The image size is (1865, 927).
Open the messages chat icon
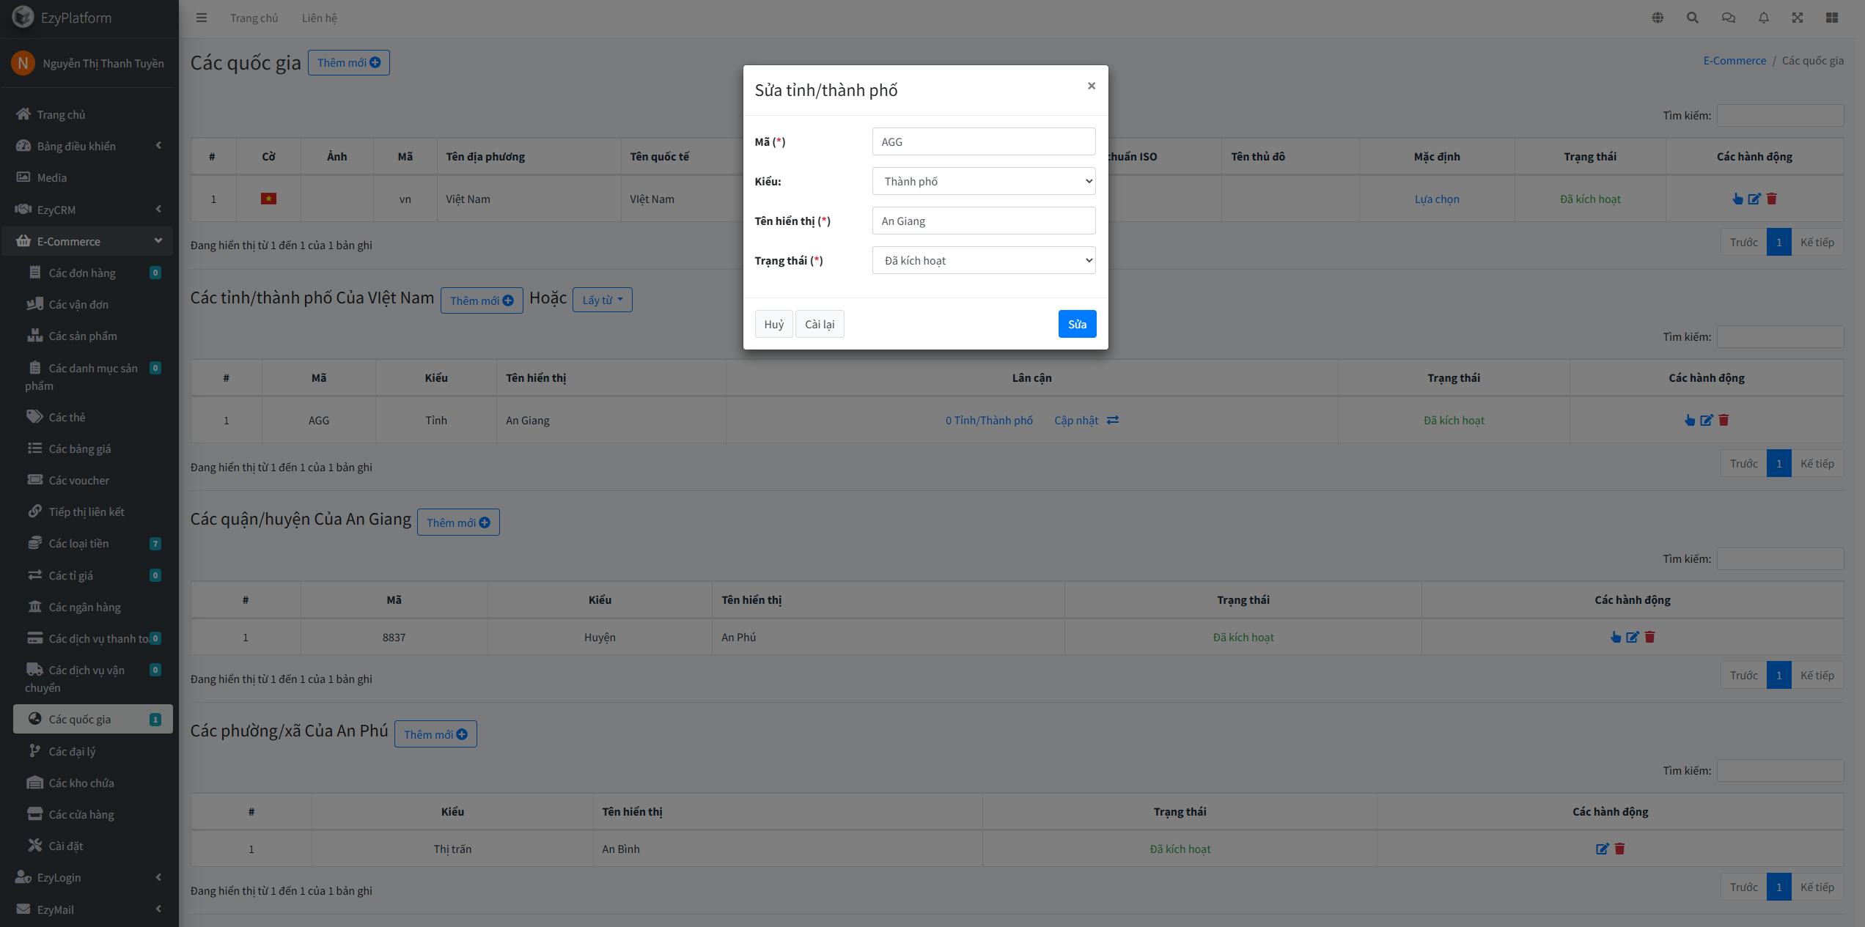pyautogui.click(x=1728, y=18)
